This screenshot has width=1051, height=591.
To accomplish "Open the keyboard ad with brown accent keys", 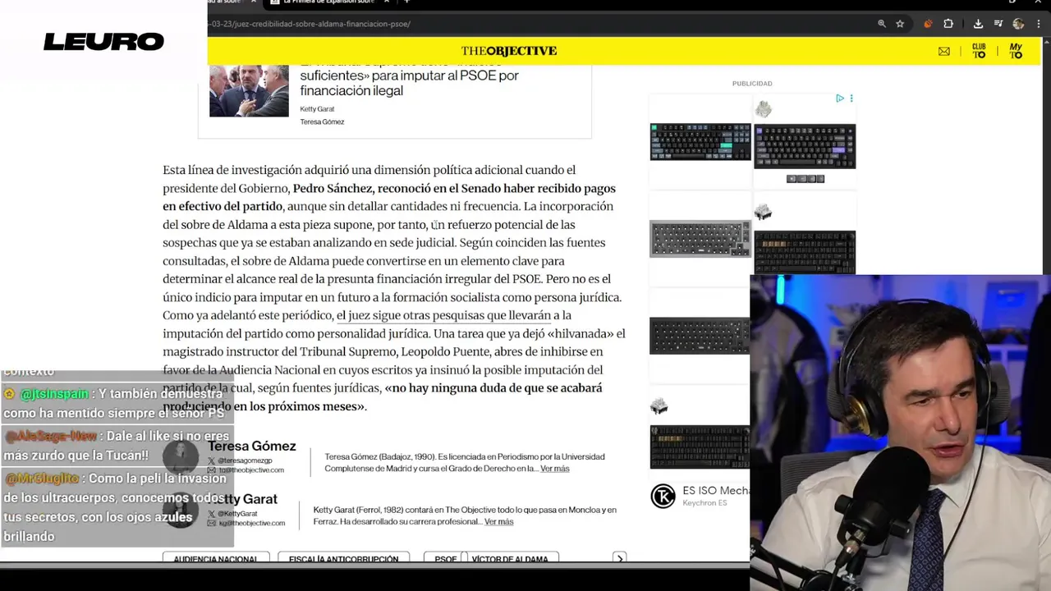I will coord(805,251).
